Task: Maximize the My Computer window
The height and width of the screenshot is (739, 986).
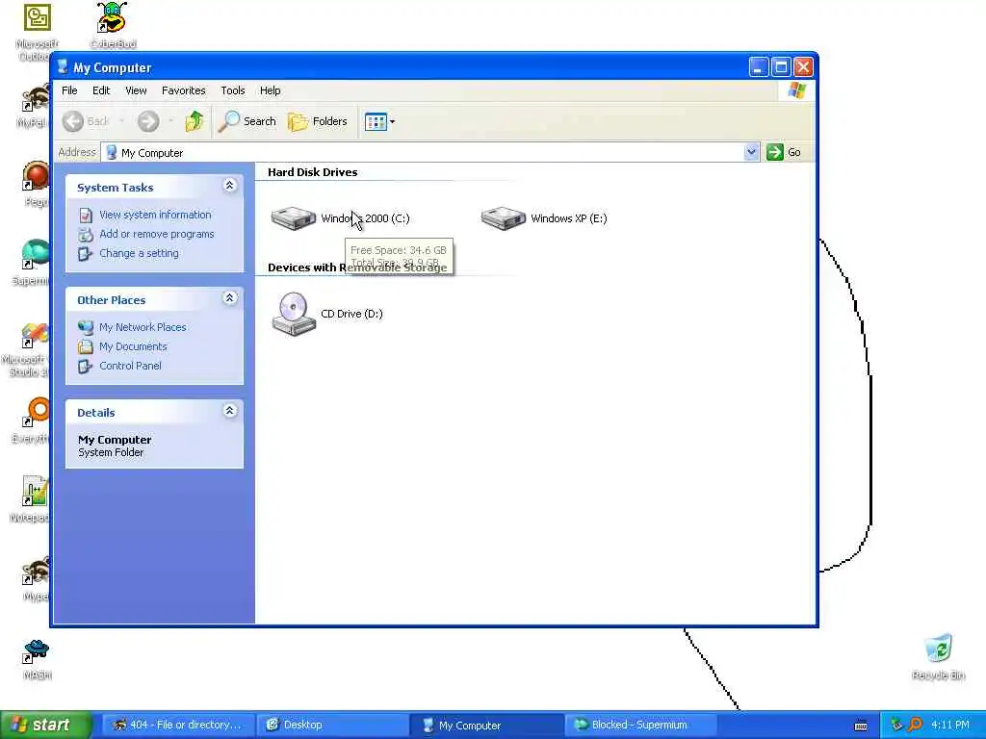Action: [x=781, y=66]
